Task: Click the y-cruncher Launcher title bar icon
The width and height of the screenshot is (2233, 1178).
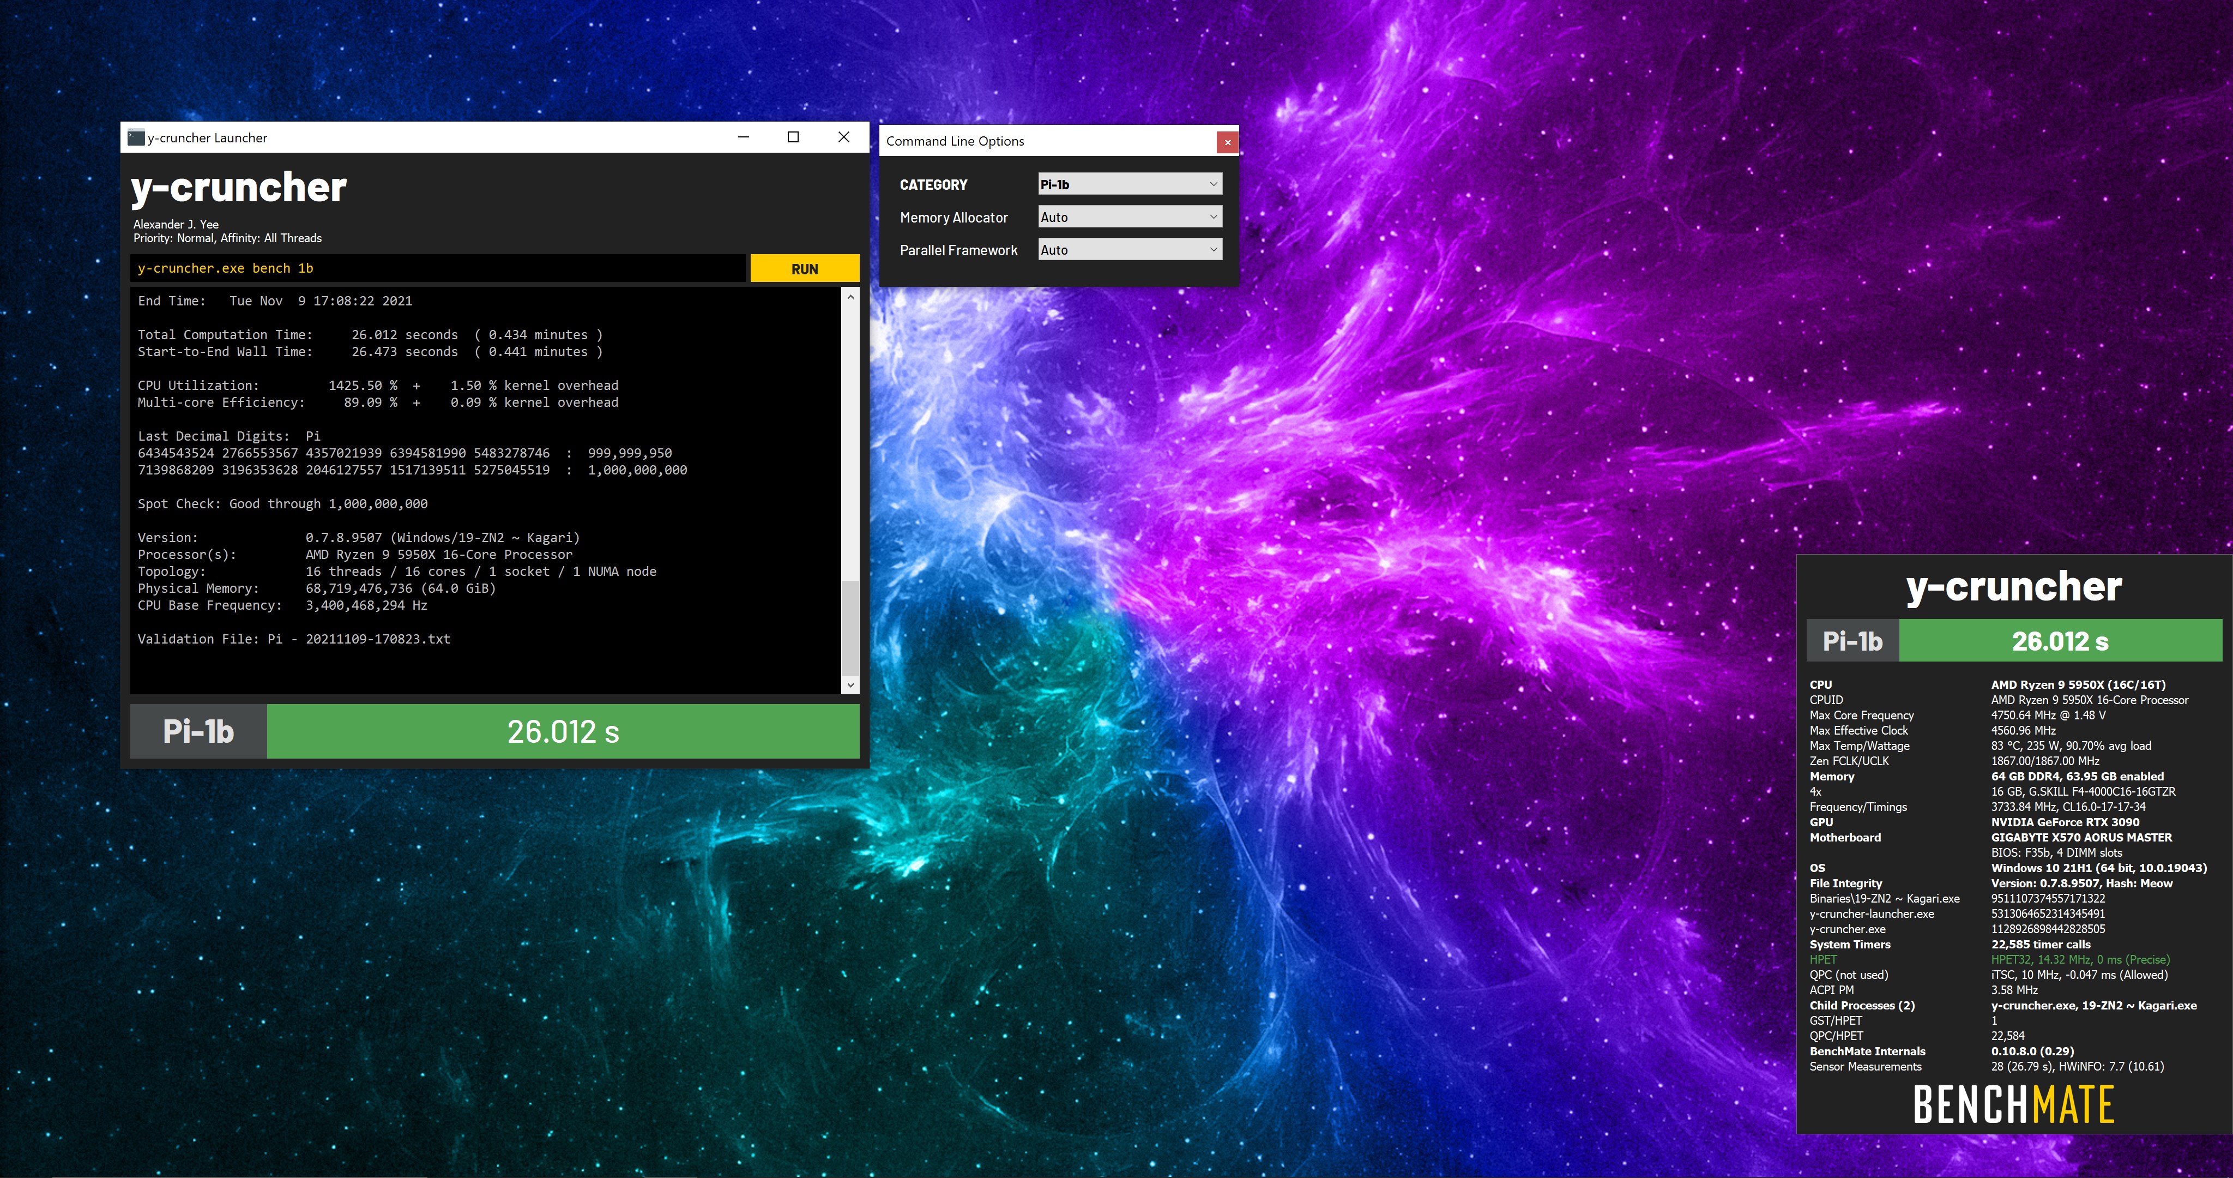Action: pyautogui.click(x=136, y=137)
